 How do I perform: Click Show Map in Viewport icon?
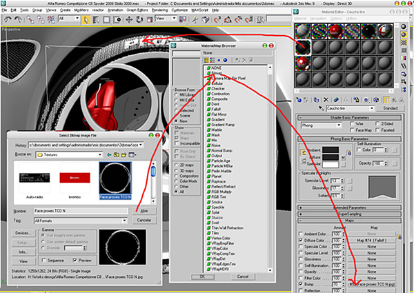click(376, 100)
